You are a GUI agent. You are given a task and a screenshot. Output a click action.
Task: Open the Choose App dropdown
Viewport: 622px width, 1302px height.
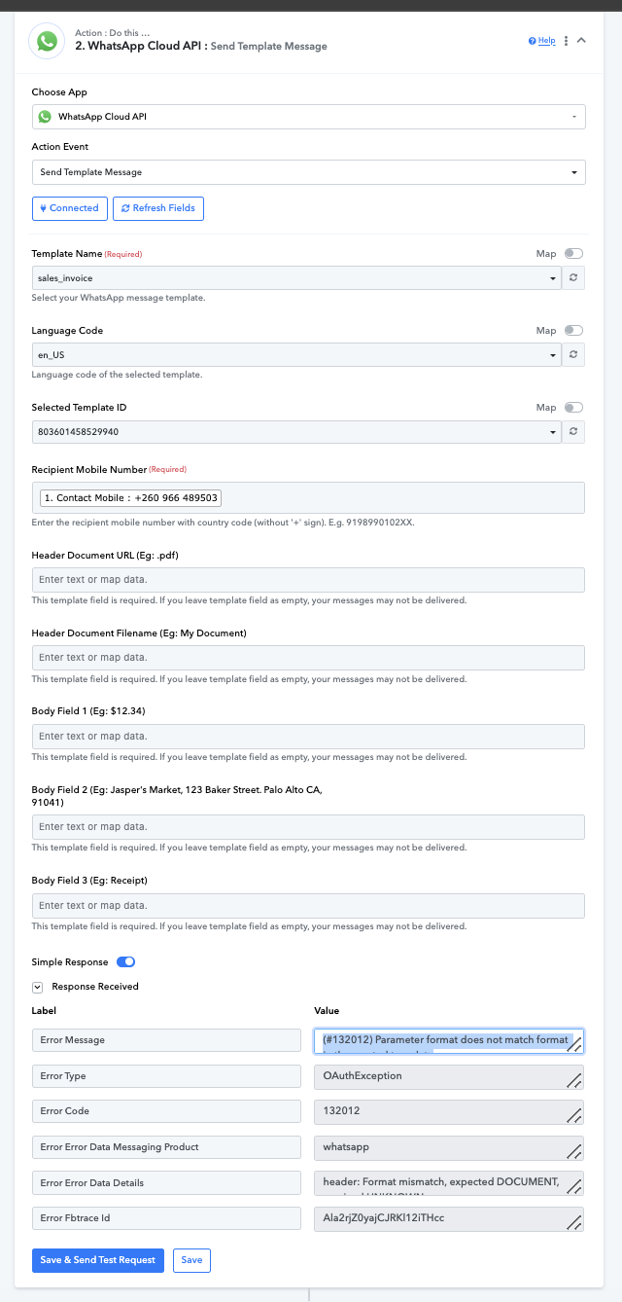tap(308, 117)
